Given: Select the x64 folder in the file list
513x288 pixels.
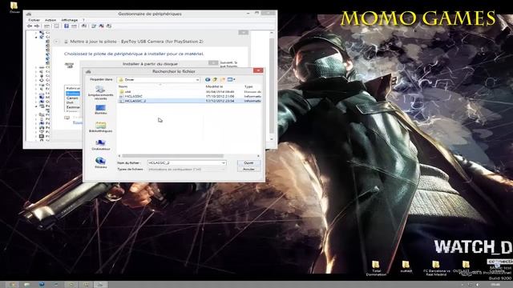Looking at the screenshot, I should coord(127,92).
